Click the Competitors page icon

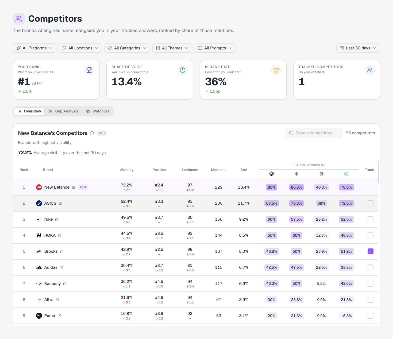tap(19, 19)
